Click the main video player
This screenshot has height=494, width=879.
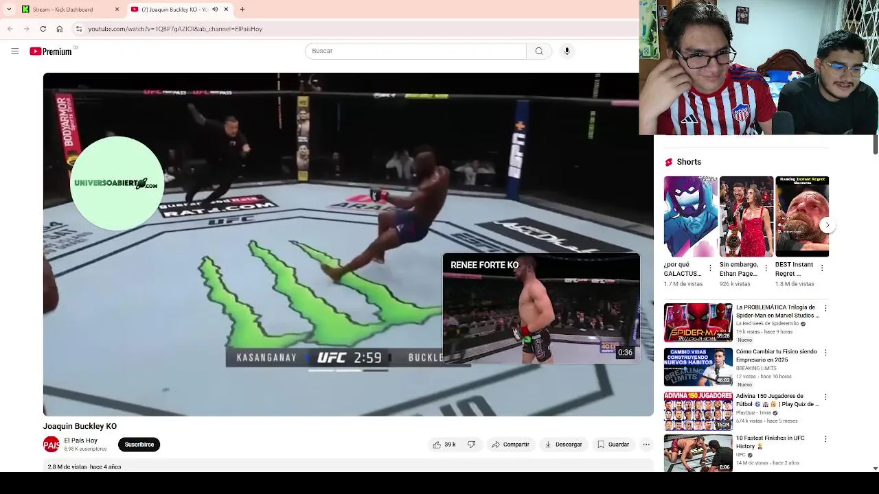point(348,244)
